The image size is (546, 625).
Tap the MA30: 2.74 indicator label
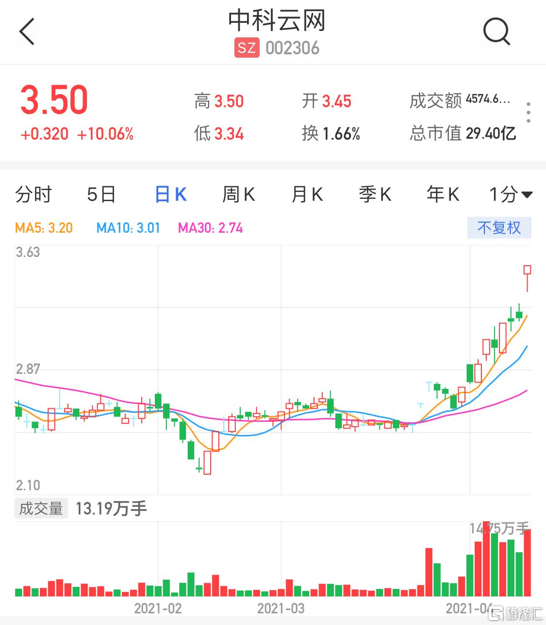click(x=210, y=227)
